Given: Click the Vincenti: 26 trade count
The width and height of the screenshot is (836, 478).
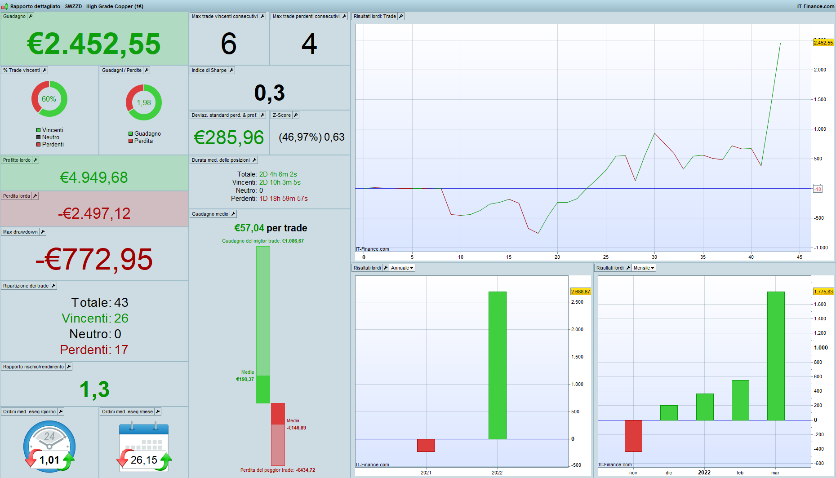Looking at the screenshot, I should point(95,318).
